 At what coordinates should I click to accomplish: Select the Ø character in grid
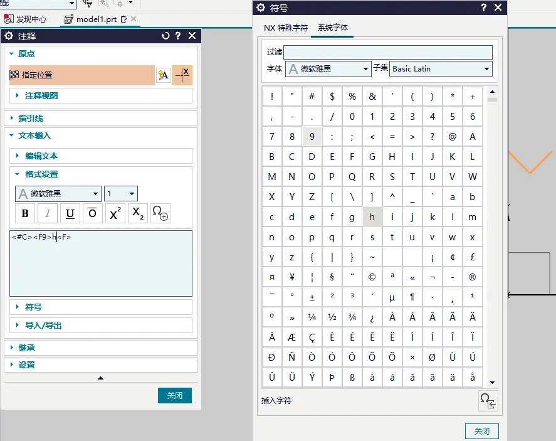pos(432,358)
